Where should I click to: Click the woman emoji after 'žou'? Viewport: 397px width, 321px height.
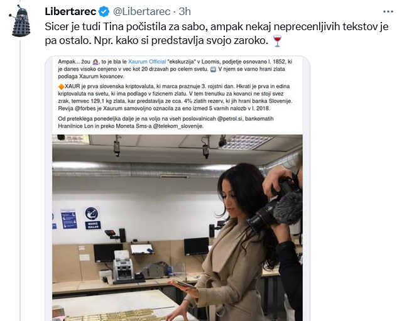95,62
